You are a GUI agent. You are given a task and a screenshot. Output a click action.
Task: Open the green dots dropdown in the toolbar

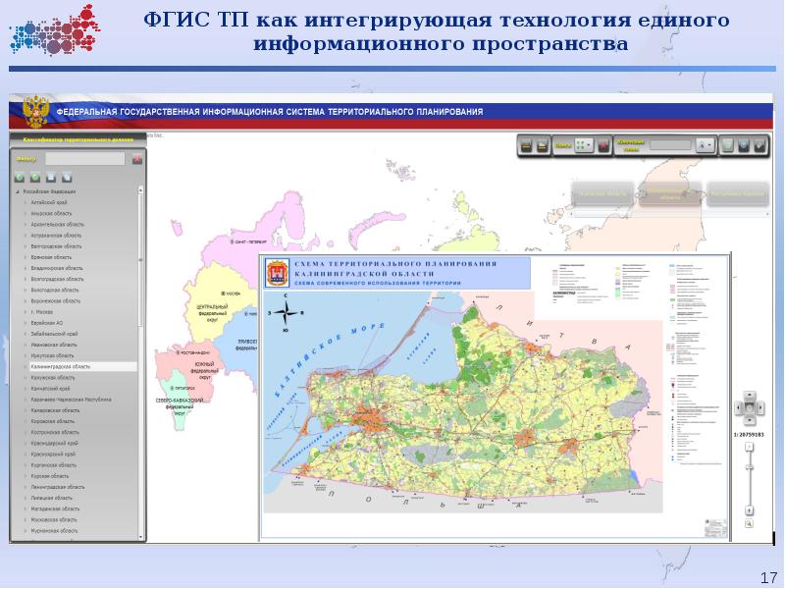(x=585, y=145)
